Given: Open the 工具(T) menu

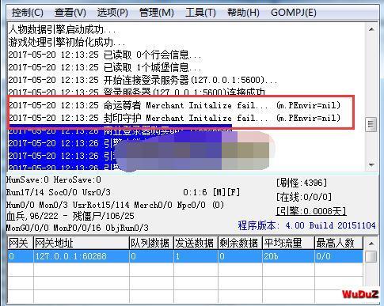Looking at the screenshot, I should (200, 13).
